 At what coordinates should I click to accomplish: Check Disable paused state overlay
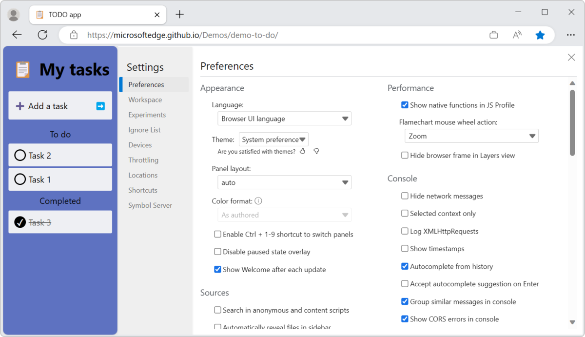tap(218, 252)
